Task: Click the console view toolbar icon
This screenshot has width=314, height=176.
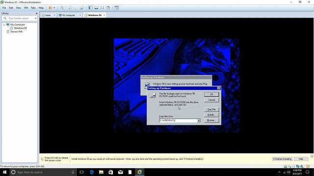Action: 117,8
